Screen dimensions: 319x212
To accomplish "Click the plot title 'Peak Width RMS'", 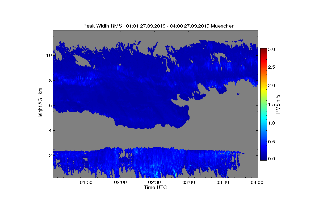I will pos(103,26).
